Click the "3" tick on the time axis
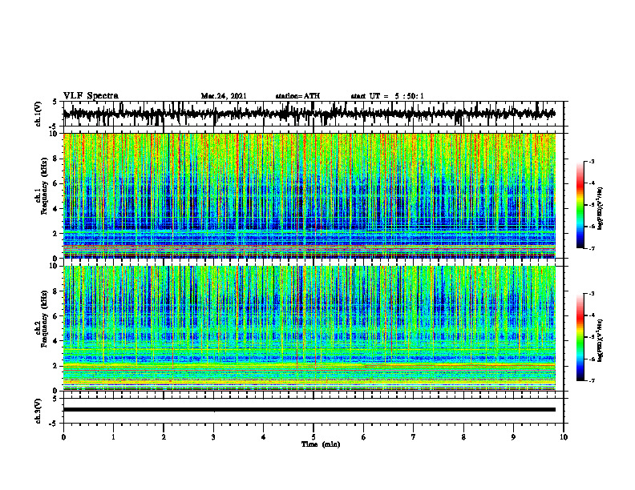Image resolution: width=635 pixels, height=490 pixels. pyautogui.click(x=213, y=437)
